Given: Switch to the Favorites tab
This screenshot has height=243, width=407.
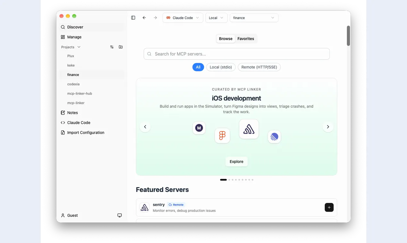Looking at the screenshot, I should 246,39.
